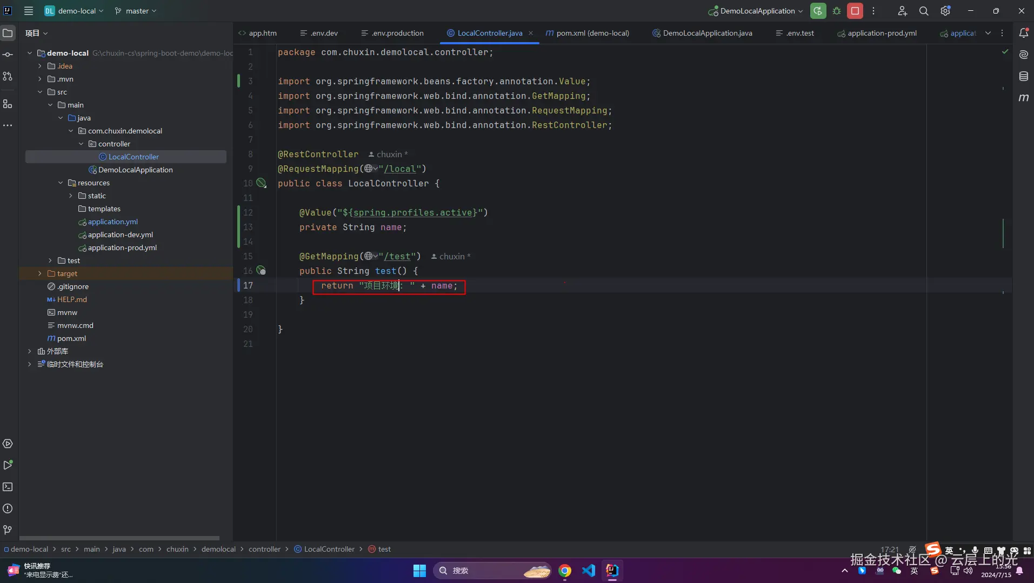The width and height of the screenshot is (1034, 583).
Task: Switch to .env.dev tab
Action: tap(319, 33)
